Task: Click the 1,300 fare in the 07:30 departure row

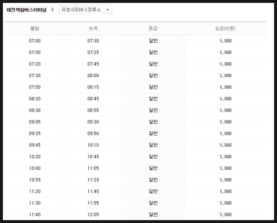Action: tap(226, 76)
